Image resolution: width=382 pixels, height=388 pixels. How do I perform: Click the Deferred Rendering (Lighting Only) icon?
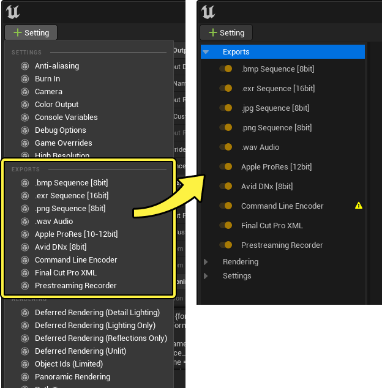pos(24,326)
